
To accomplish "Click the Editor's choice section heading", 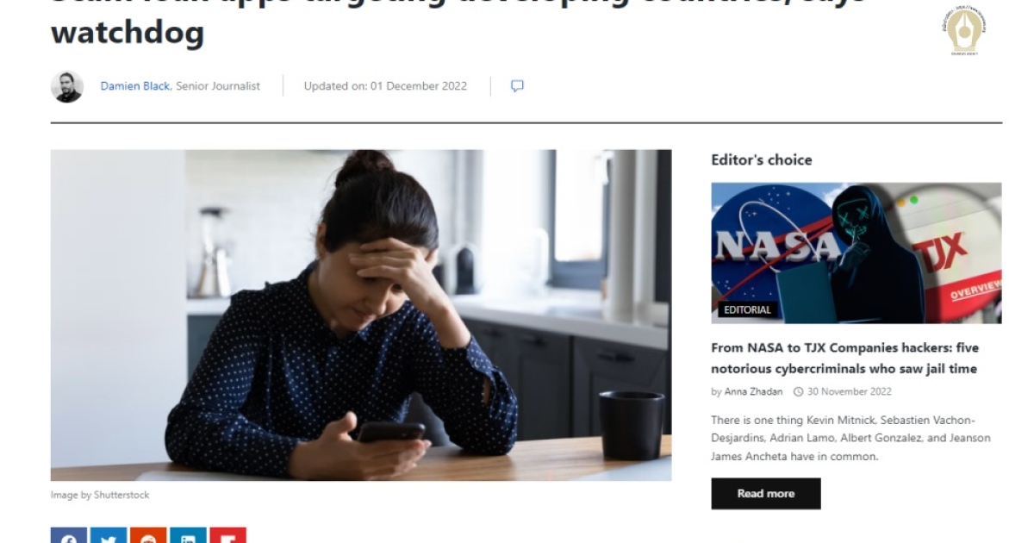I will (762, 159).
